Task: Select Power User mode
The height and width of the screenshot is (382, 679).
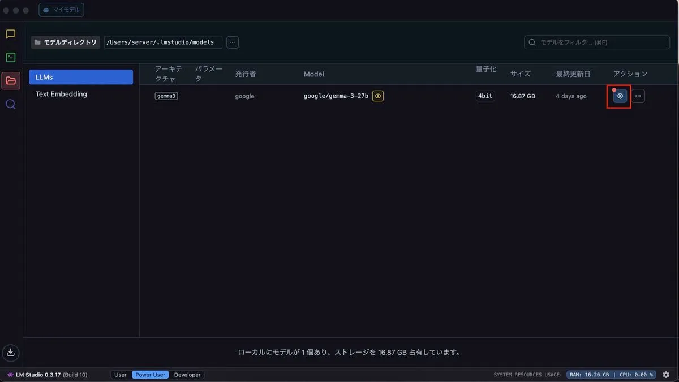Action: click(x=151, y=375)
